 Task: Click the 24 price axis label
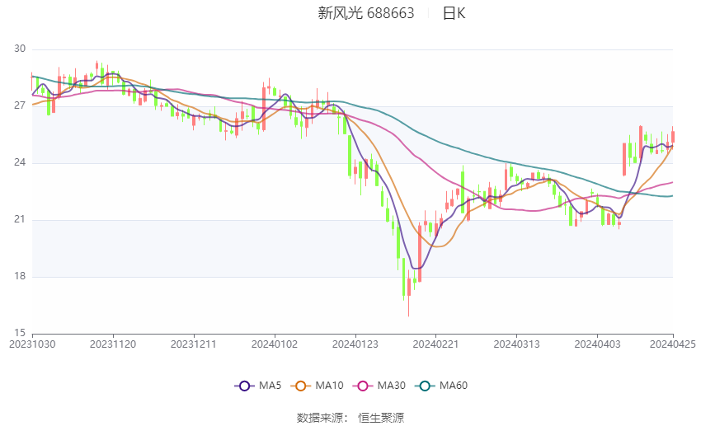[20, 162]
